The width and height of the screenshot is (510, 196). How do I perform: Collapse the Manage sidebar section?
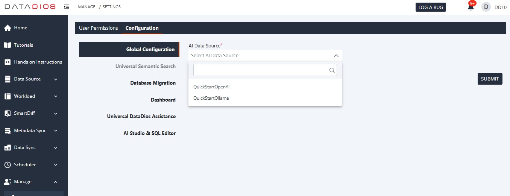click(56, 182)
